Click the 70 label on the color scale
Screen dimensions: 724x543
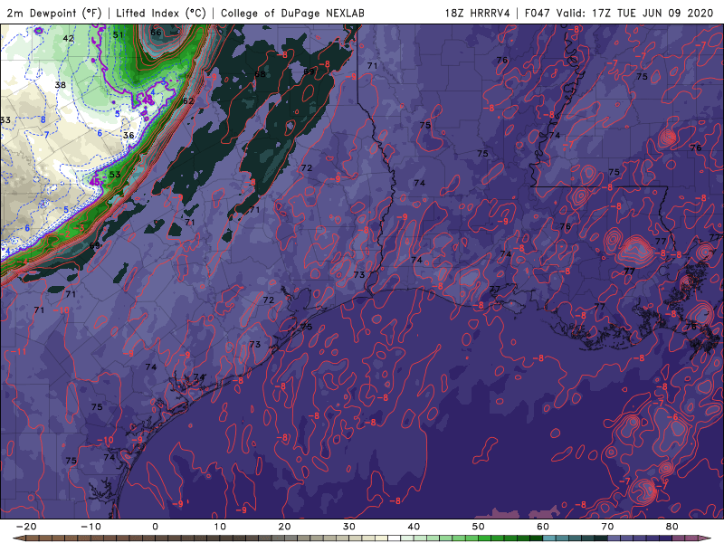tap(607, 527)
